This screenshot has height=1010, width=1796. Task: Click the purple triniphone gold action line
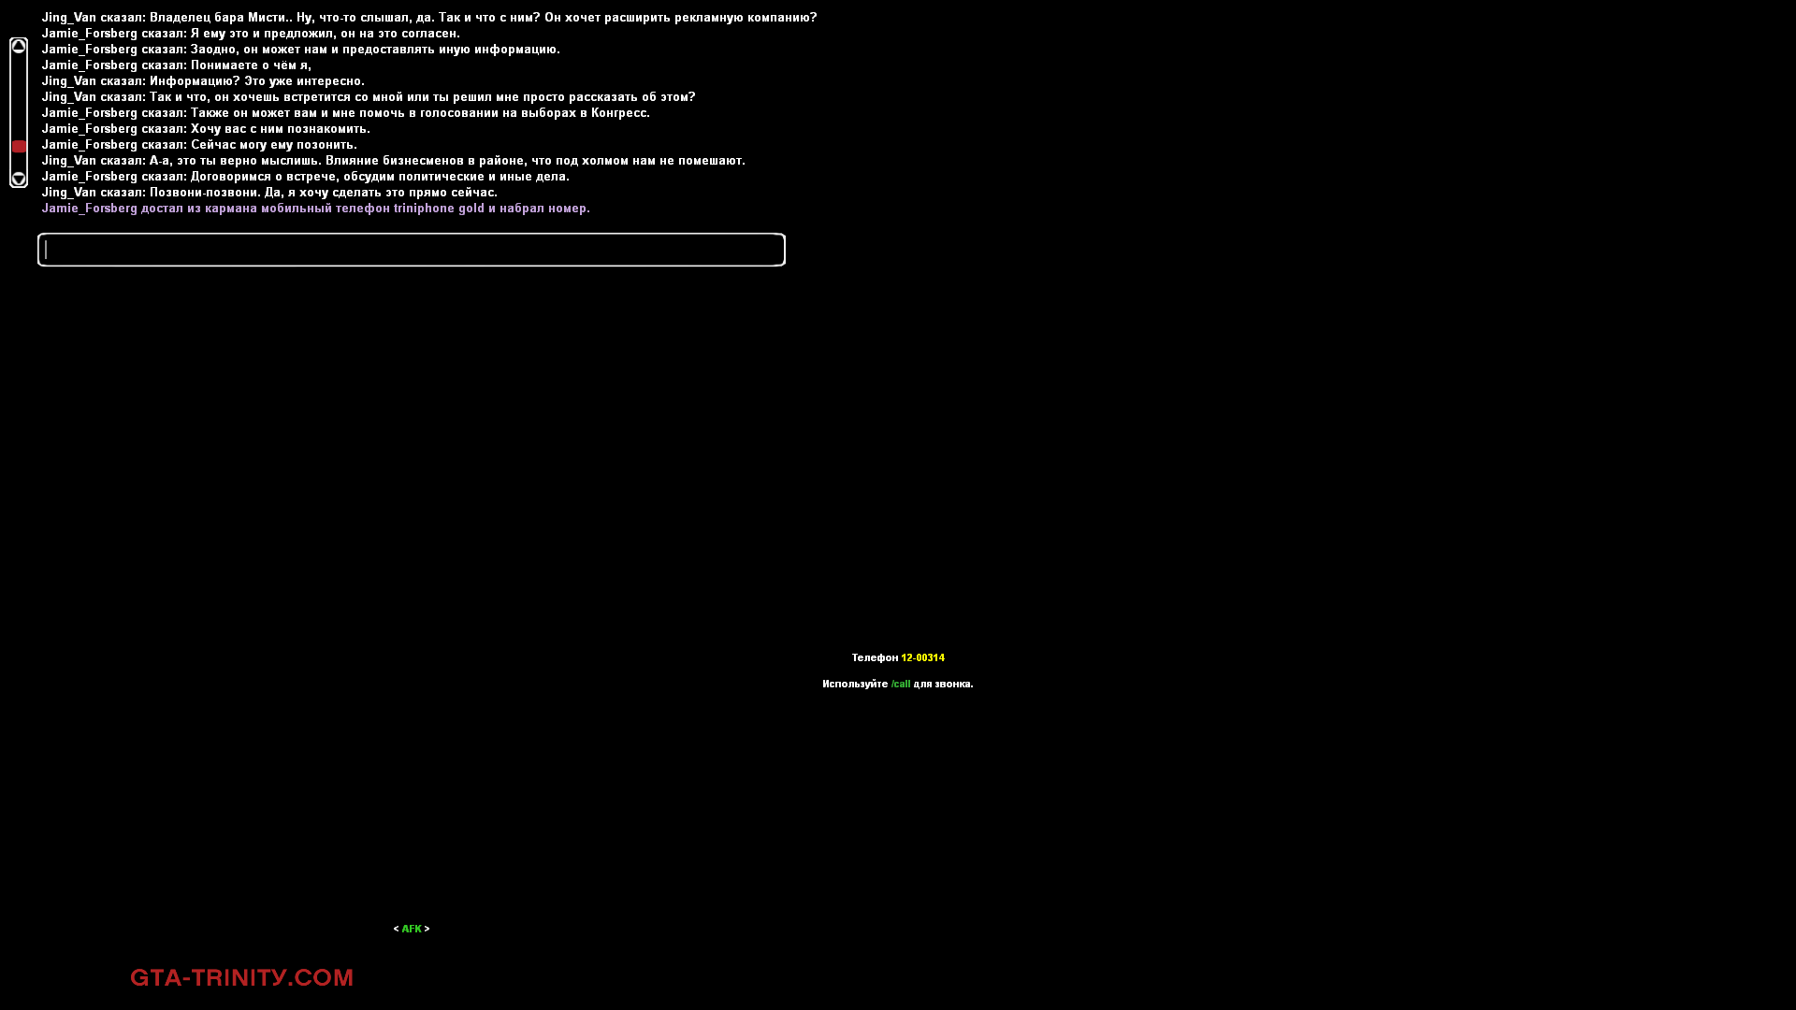(x=315, y=209)
